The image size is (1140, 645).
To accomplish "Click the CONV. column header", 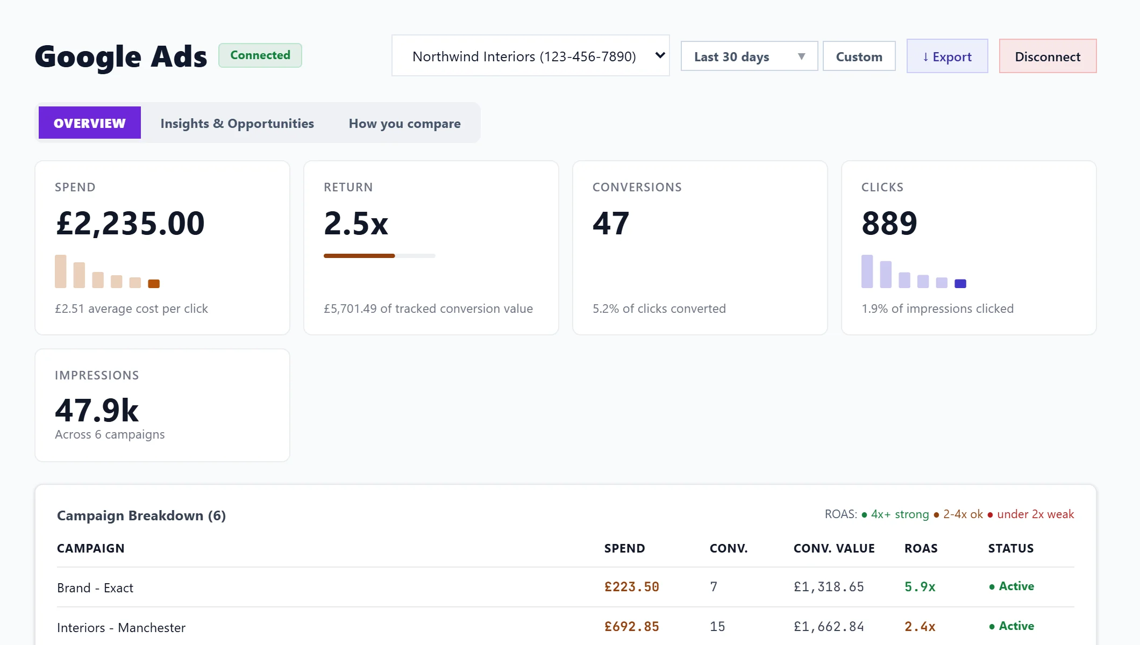I will coord(729,549).
